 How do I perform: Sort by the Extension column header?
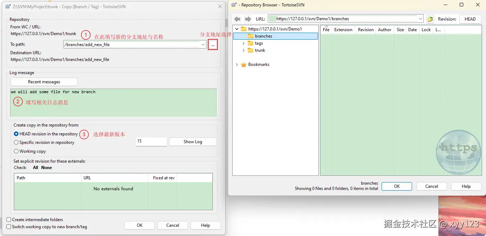click(x=343, y=30)
